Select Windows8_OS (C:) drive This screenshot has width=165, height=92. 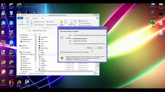click(x=28, y=70)
